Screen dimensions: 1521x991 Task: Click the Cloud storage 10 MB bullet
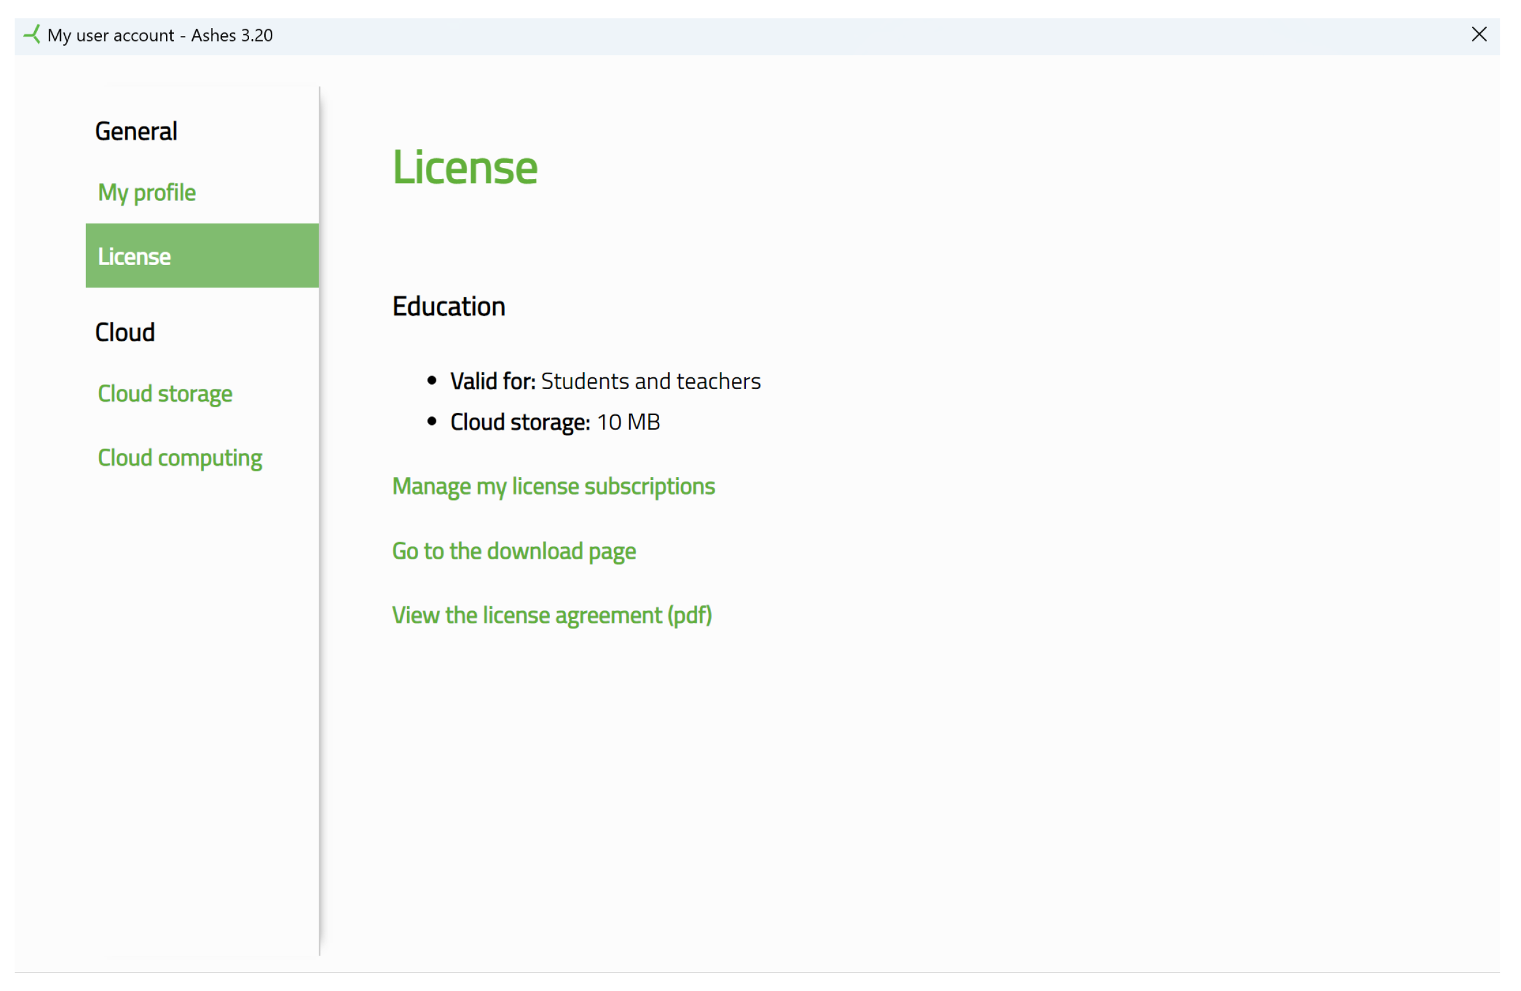pyautogui.click(x=555, y=421)
